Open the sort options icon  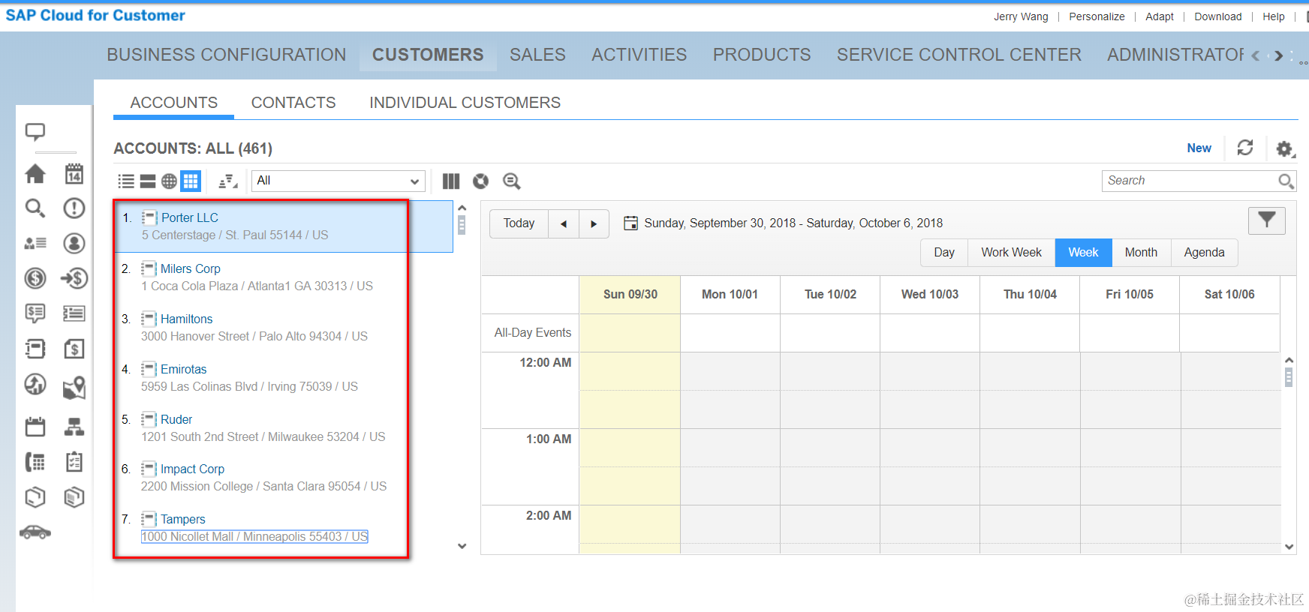[x=228, y=181]
